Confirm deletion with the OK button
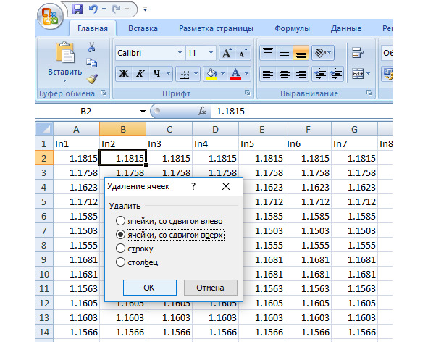428x342 pixels. [150, 288]
